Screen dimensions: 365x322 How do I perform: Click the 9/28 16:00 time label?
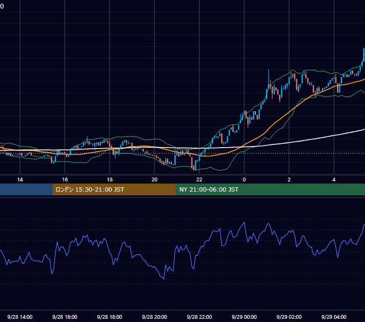pos(65,317)
